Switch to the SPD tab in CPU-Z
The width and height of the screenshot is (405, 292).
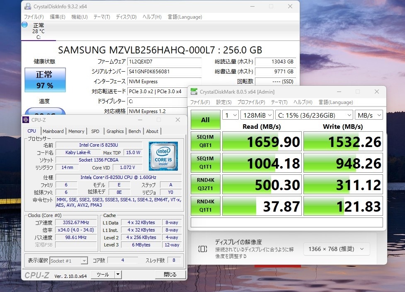coord(95,131)
